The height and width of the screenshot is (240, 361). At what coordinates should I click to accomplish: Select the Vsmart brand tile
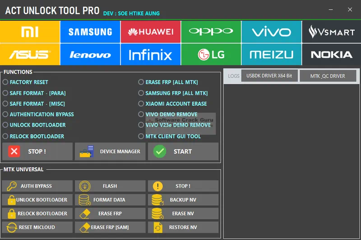(332, 32)
